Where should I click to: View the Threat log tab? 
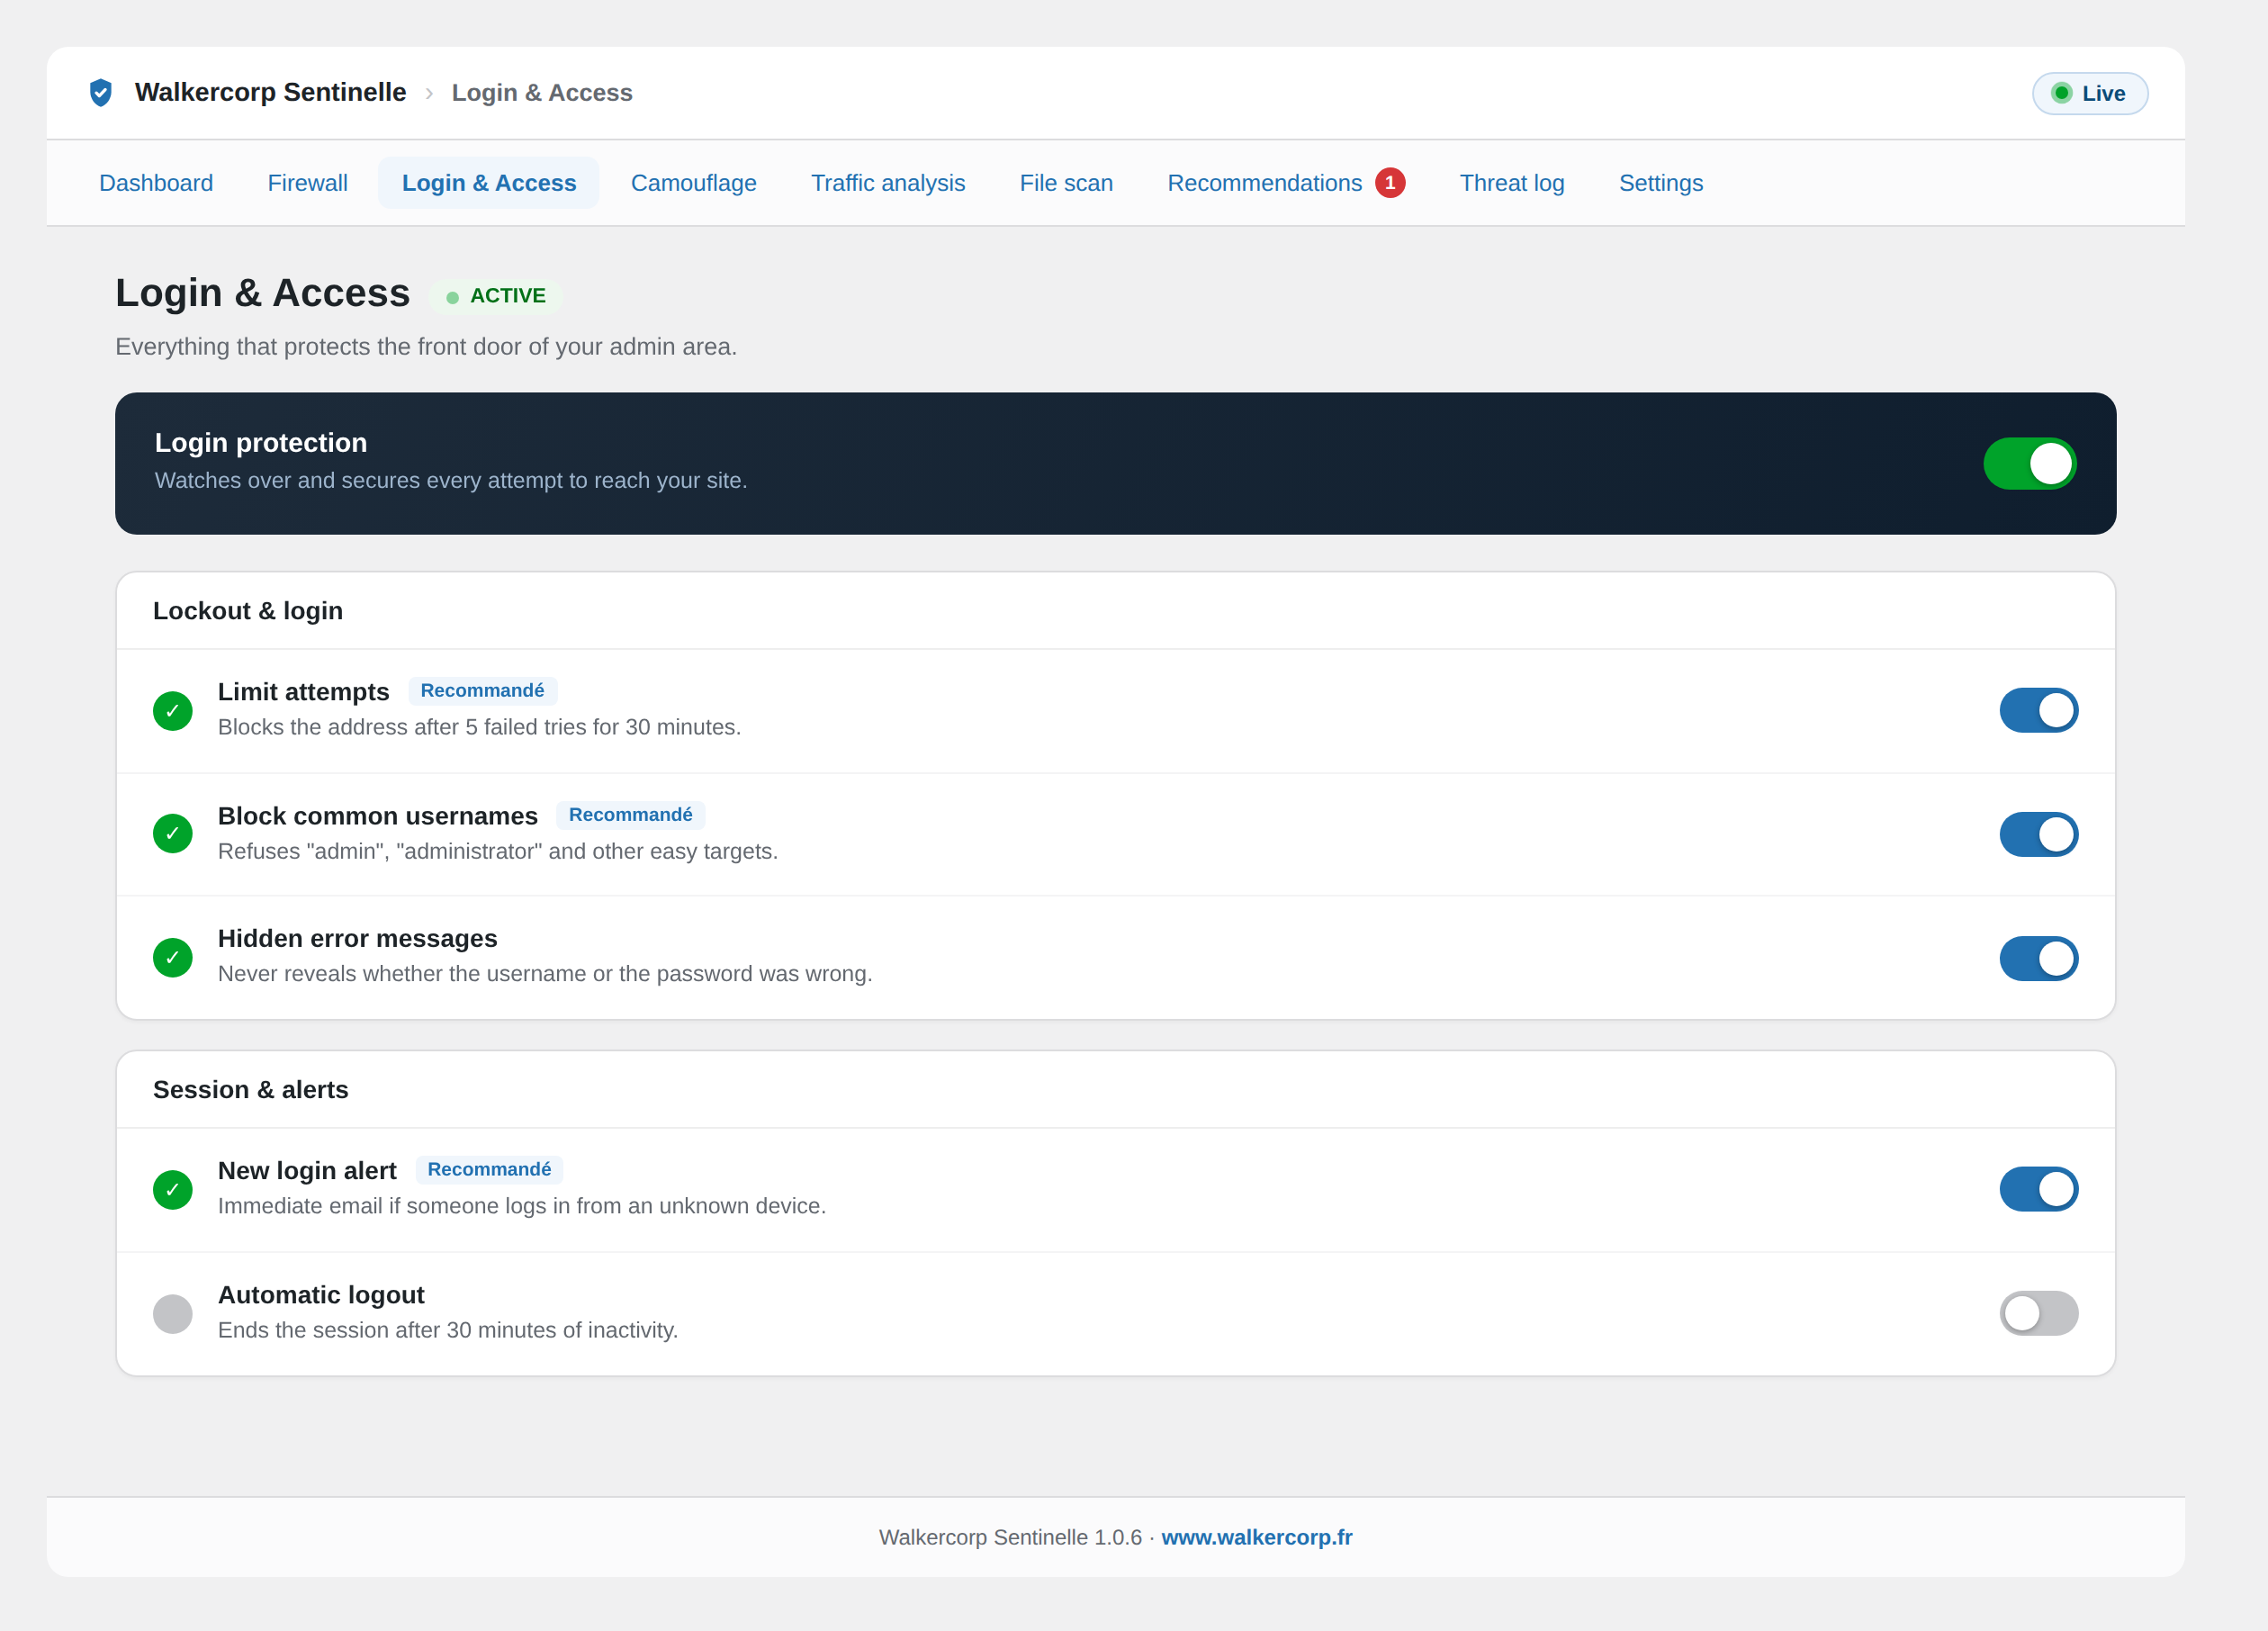1512,183
